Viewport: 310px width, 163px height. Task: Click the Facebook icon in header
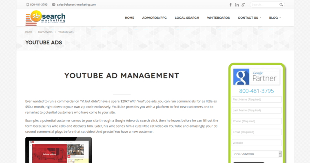pos(230,5)
